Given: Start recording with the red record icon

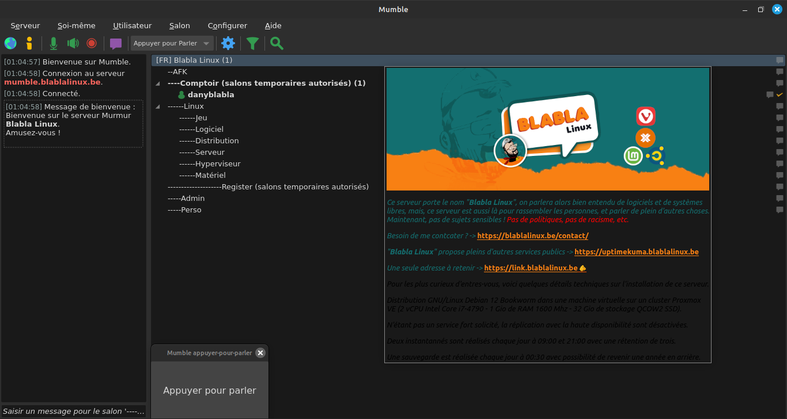Looking at the screenshot, I should [92, 43].
